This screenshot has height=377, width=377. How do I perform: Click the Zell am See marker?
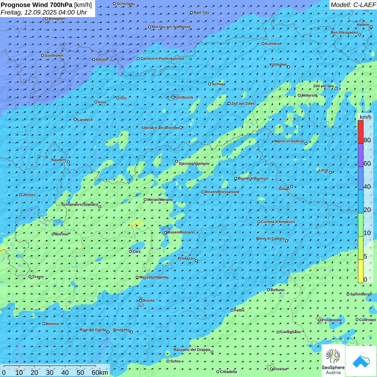coord(336,88)
